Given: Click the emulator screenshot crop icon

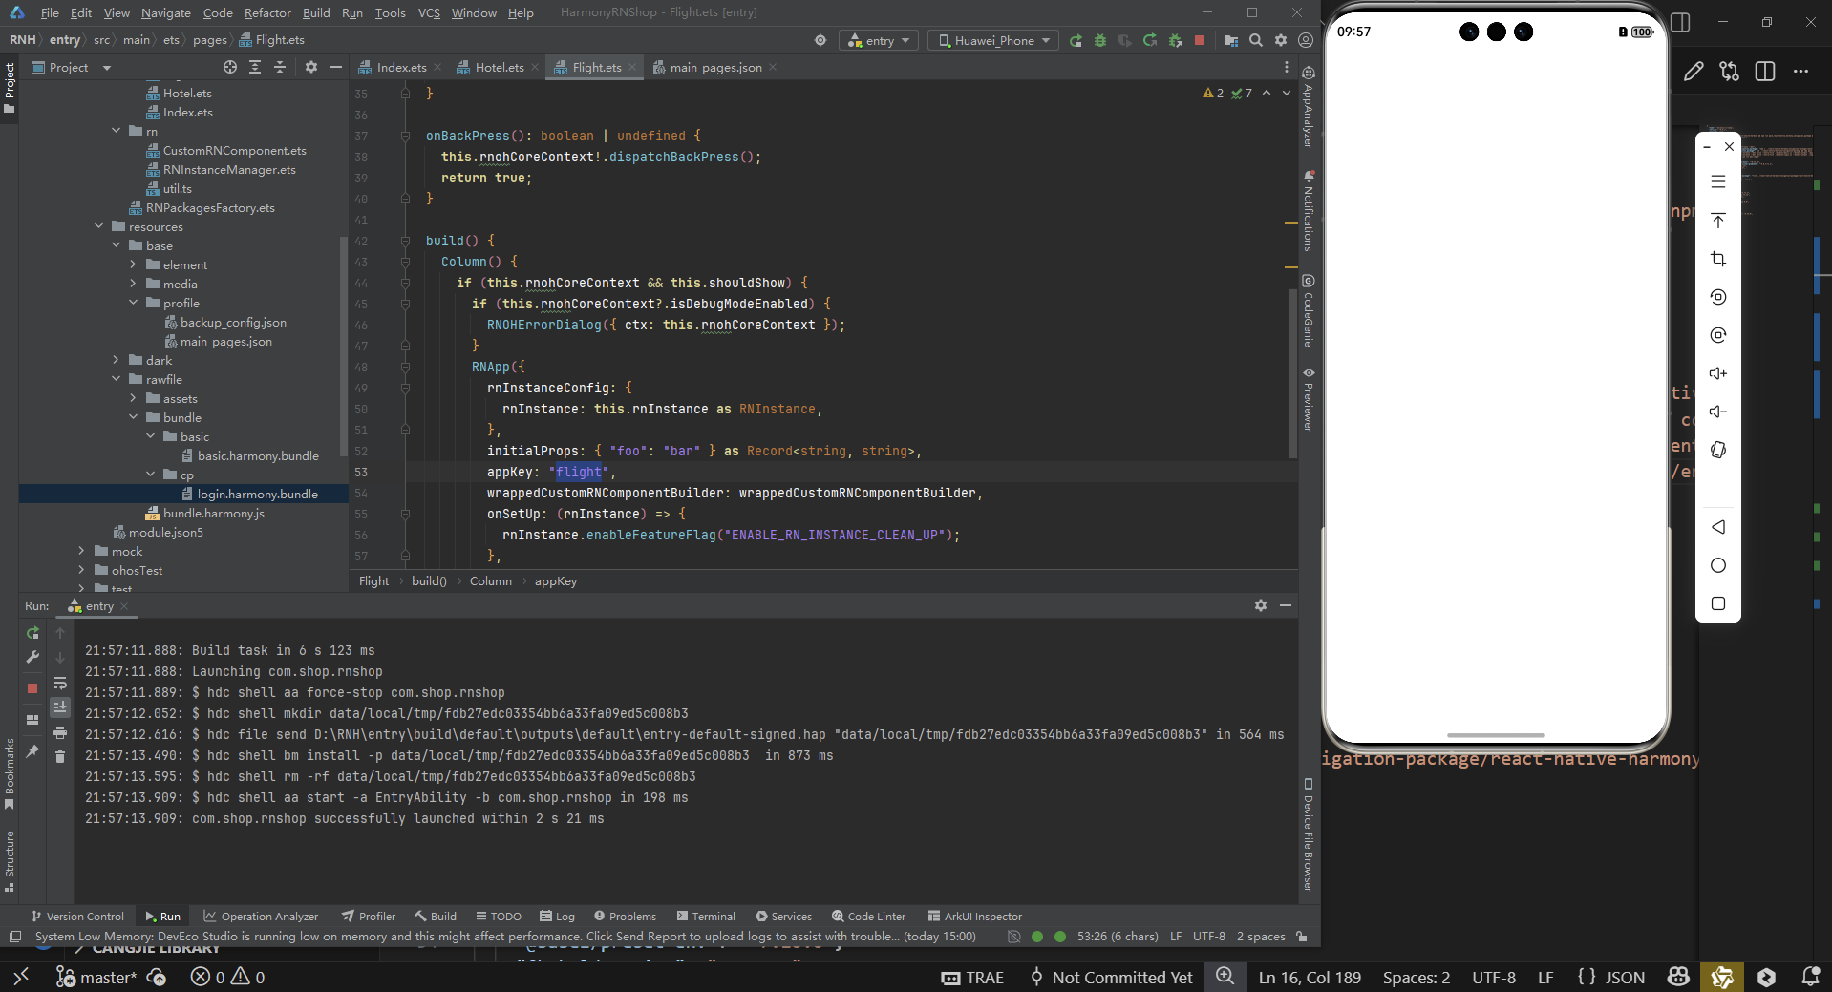Looking at the screenshot, I should [x=1717, y=259].
